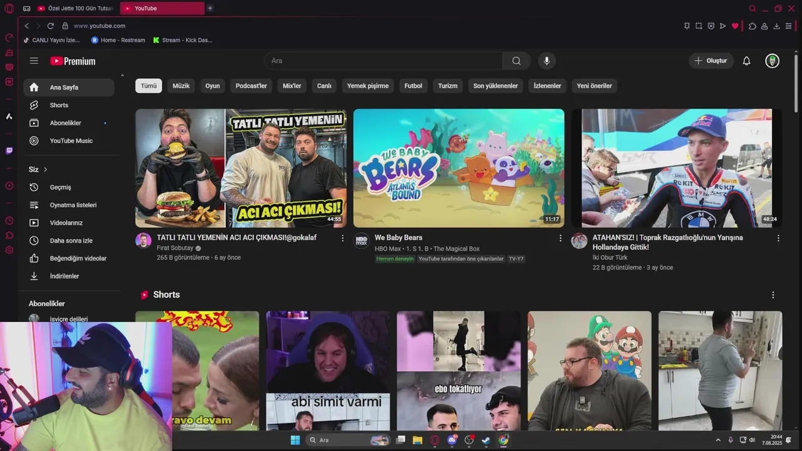802x451 pixels.
Task: Open YouTube Music from the sidebar
Action: click(x=69, y=141)
